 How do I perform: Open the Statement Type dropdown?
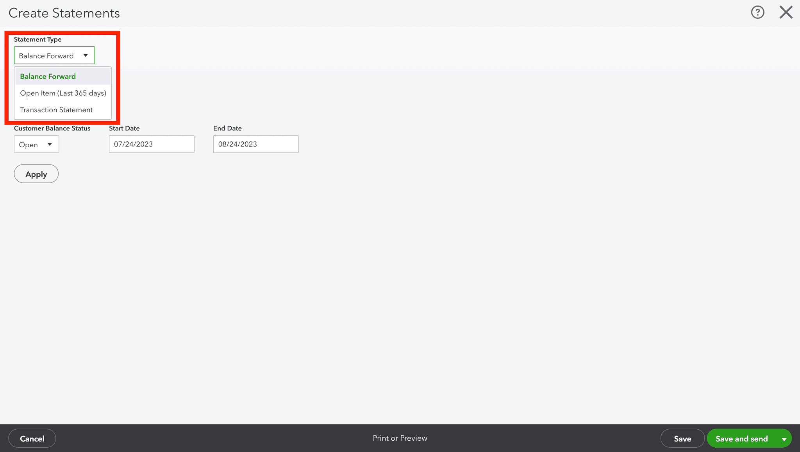pyautogui.click(x=54, y=55)
